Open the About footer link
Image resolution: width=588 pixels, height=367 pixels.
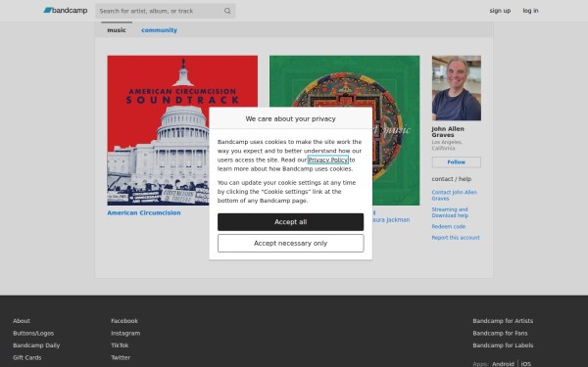[x=22, y=321]
